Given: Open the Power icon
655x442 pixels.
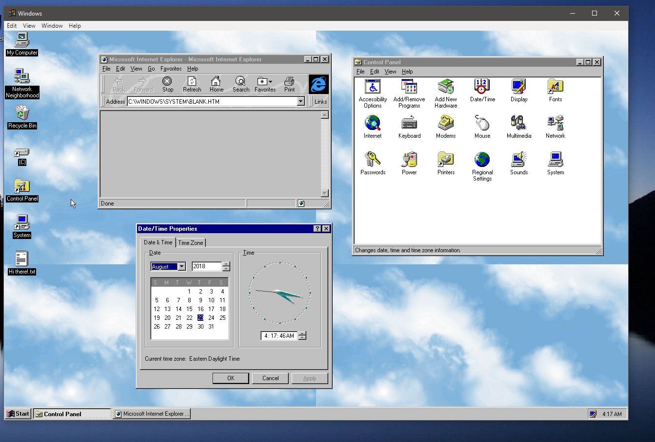Looking at the screenshot, I should [409, 163].
